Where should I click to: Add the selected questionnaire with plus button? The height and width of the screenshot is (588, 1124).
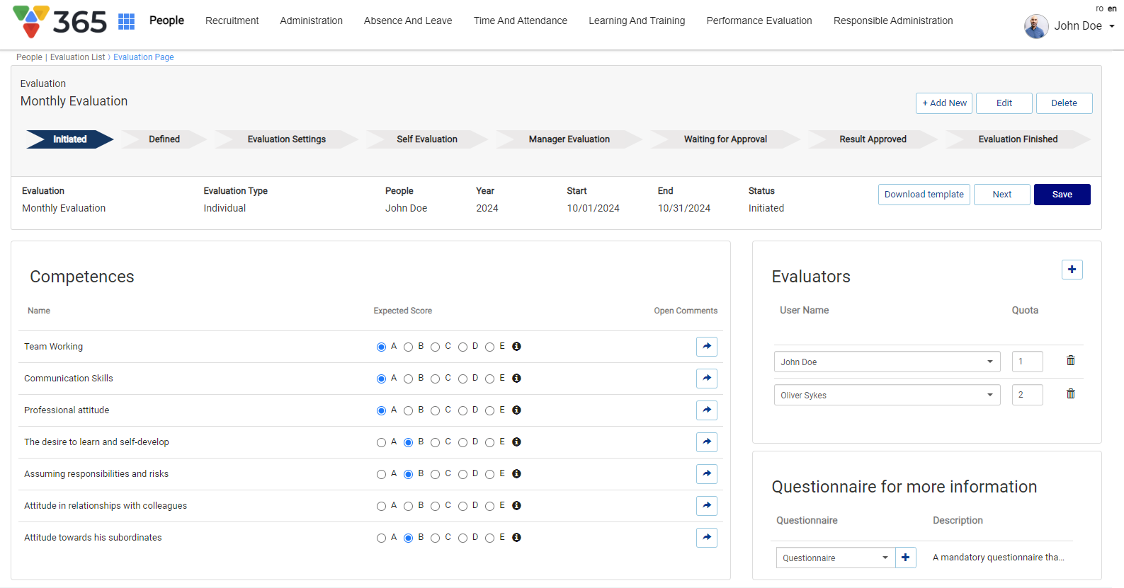coord(905,558)
